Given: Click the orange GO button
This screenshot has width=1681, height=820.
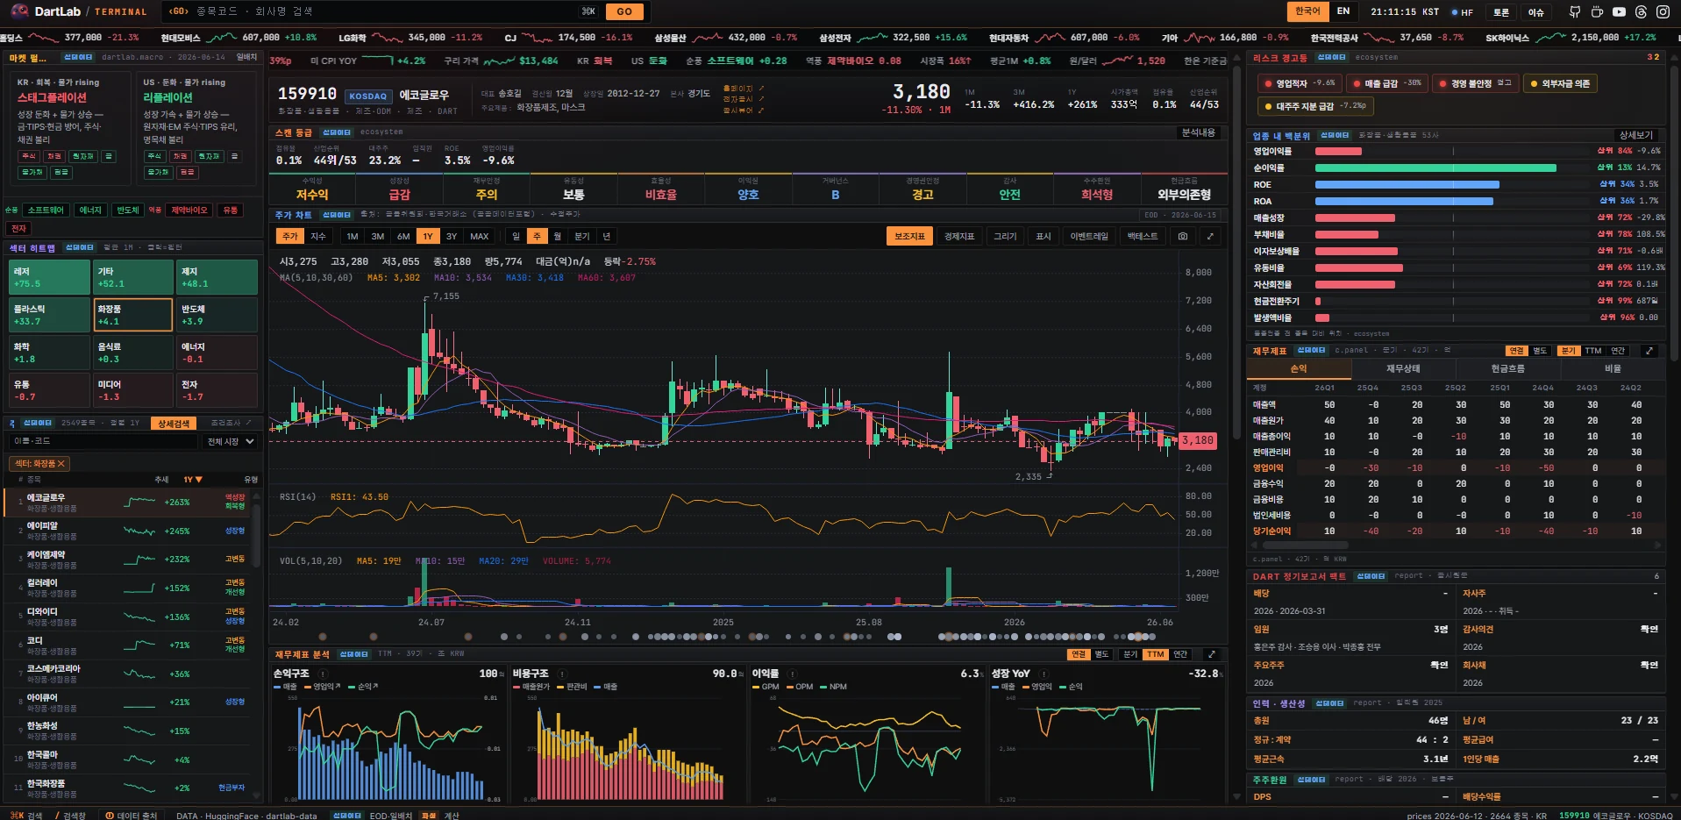Looking at the screenshot, I should (624, 11).
